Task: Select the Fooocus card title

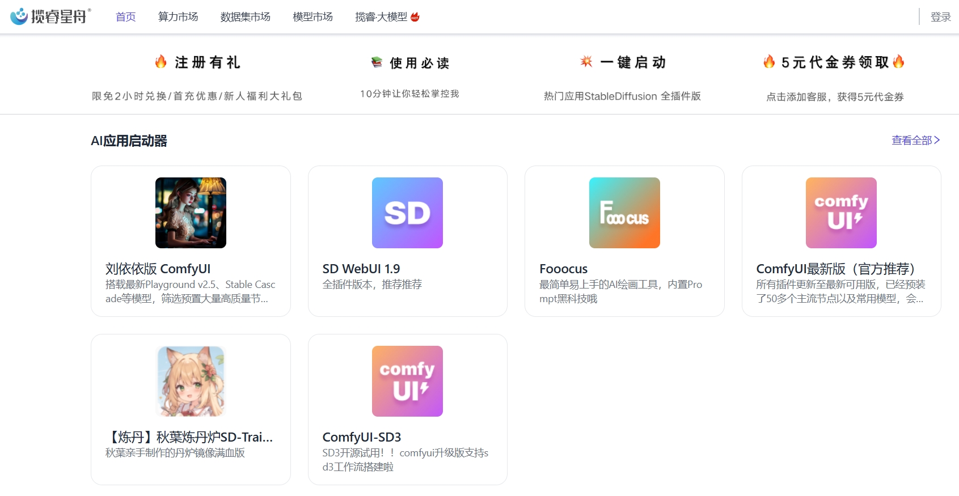Action: pos(563,269)
